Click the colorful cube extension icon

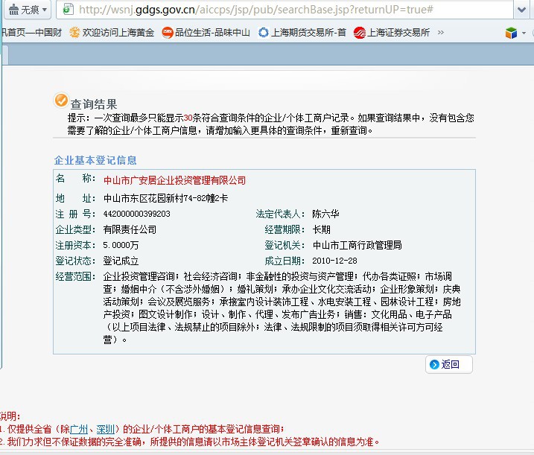(x=511, y=33)
